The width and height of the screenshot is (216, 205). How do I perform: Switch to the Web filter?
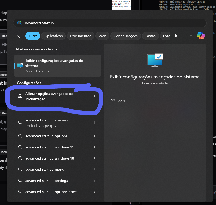point(102,36)
